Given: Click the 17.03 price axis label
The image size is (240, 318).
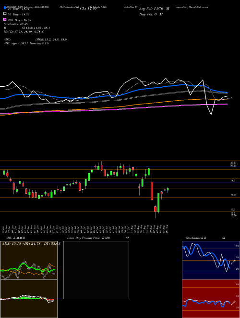Looking at the screenshot, I should coord(234,195).
